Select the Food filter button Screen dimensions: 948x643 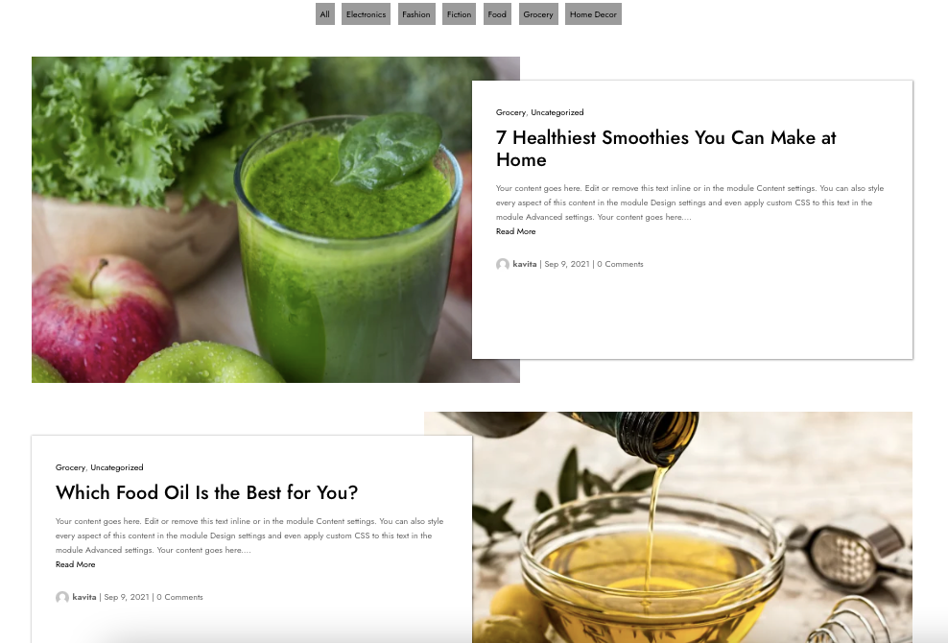pyautogui.click(x=497, y=14)
